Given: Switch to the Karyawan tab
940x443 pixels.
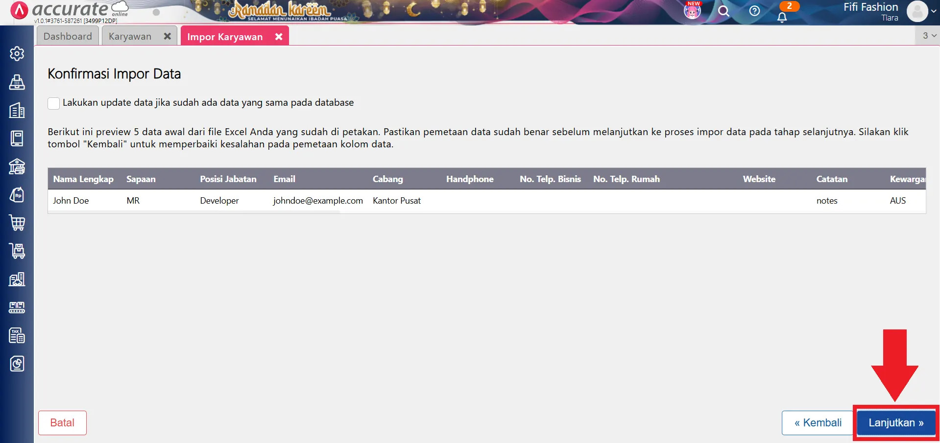Looking at the screenshot, I should click(x=130, y=36).
